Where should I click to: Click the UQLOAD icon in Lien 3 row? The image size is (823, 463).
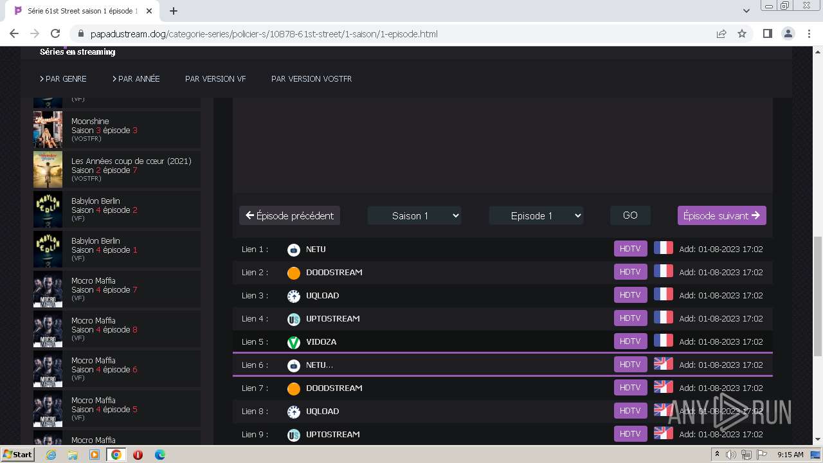(293, 296)
